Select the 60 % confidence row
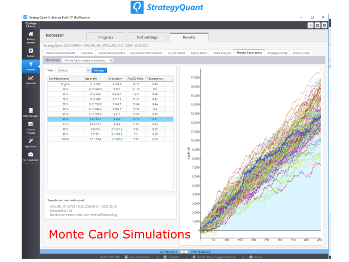Image resolution: width=349 pixels, height=262 pixels. coord(111,94)
